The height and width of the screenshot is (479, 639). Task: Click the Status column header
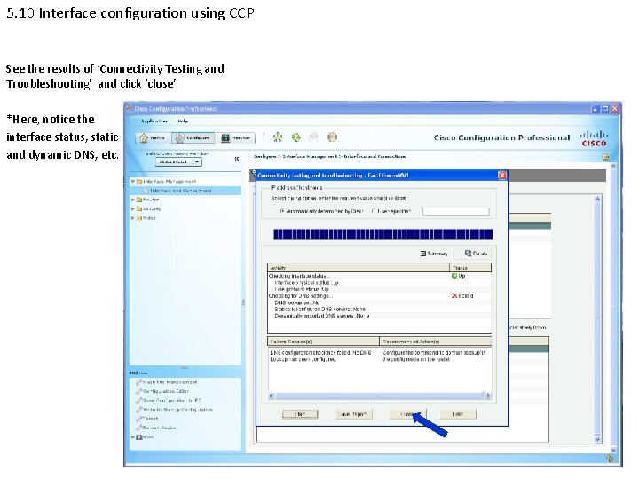pyautogui.click(x=470, y=268)
